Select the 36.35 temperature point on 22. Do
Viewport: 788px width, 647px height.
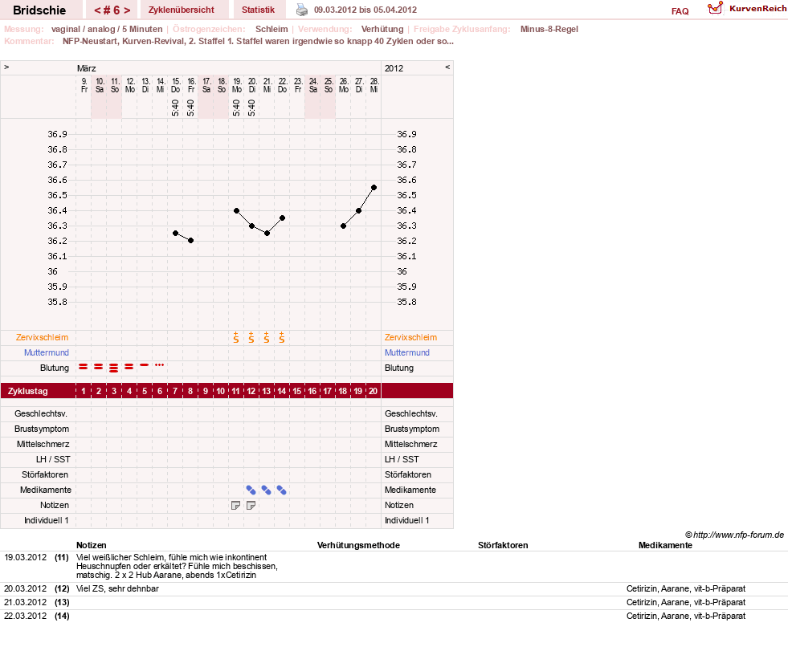[283, 218]
